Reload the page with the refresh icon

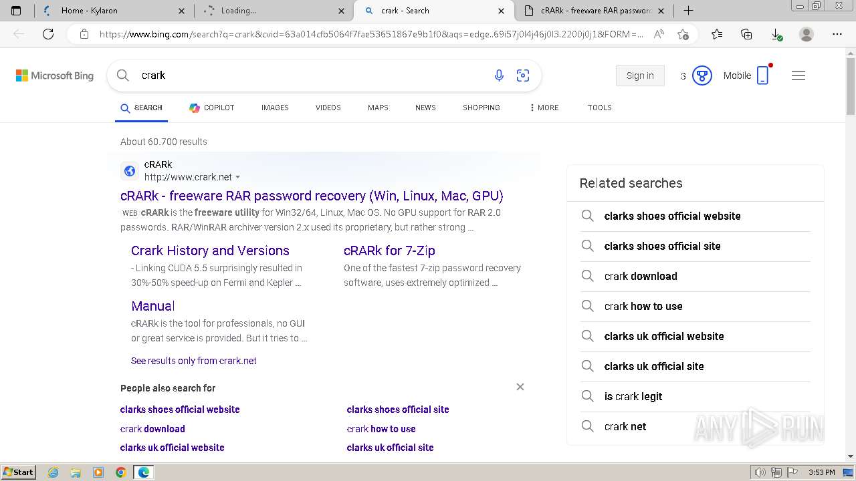pos(48,34)
